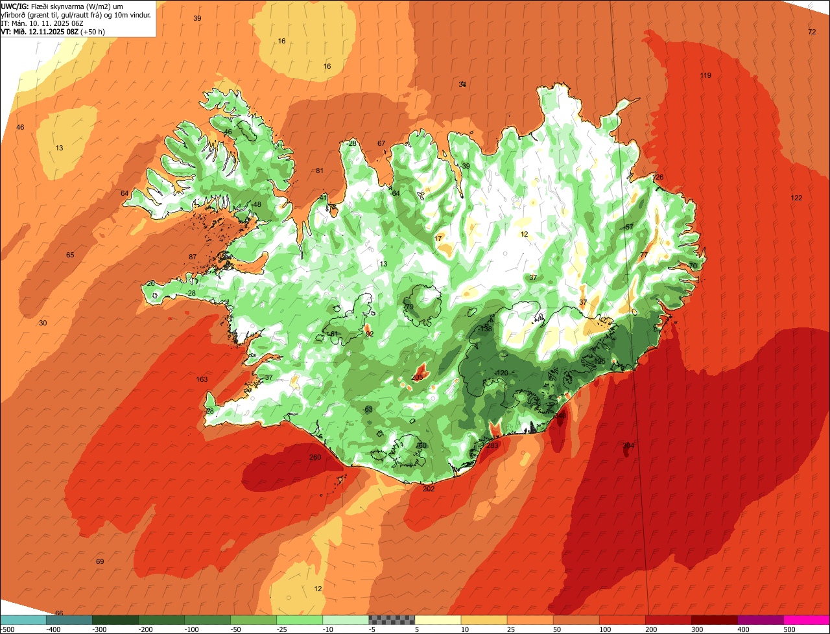The width and height of the screenshot is (830, 634).
Task: Click the '57' value in east Iceland
Action: point(629,227)
